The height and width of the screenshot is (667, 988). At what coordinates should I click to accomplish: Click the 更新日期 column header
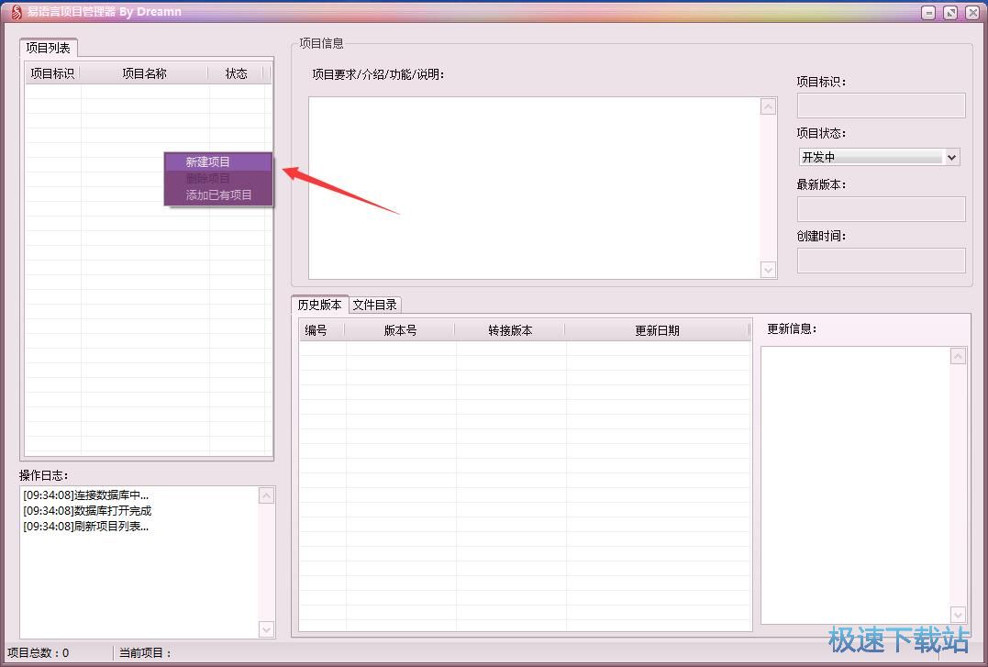click(x=657, y=330)
